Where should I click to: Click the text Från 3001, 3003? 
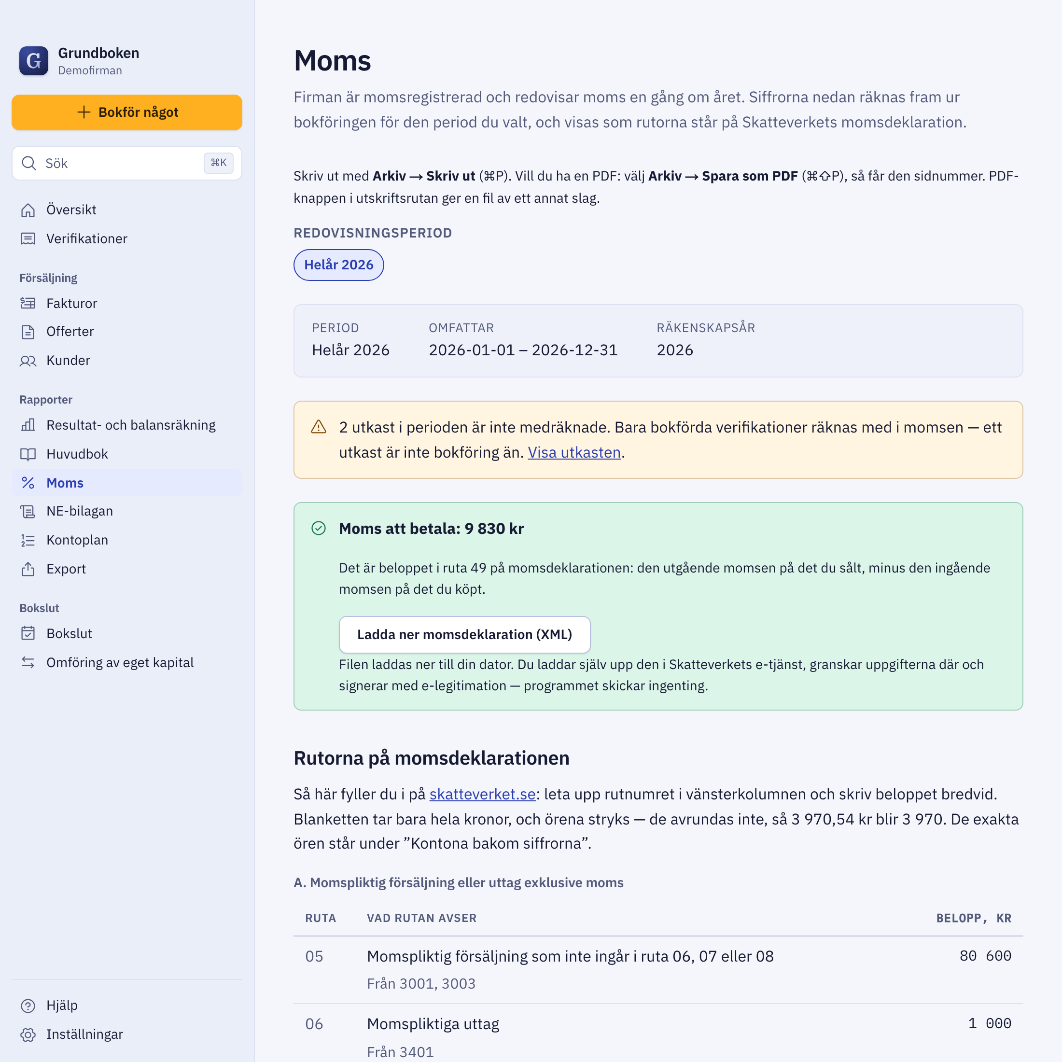[x=421, y=983]
